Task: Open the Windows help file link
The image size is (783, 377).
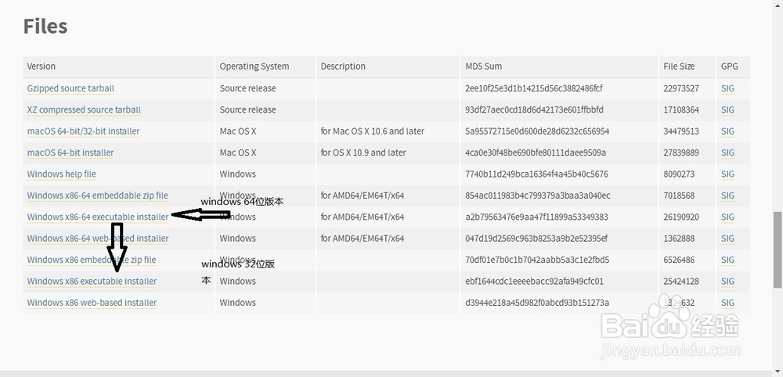Action: 61,174
